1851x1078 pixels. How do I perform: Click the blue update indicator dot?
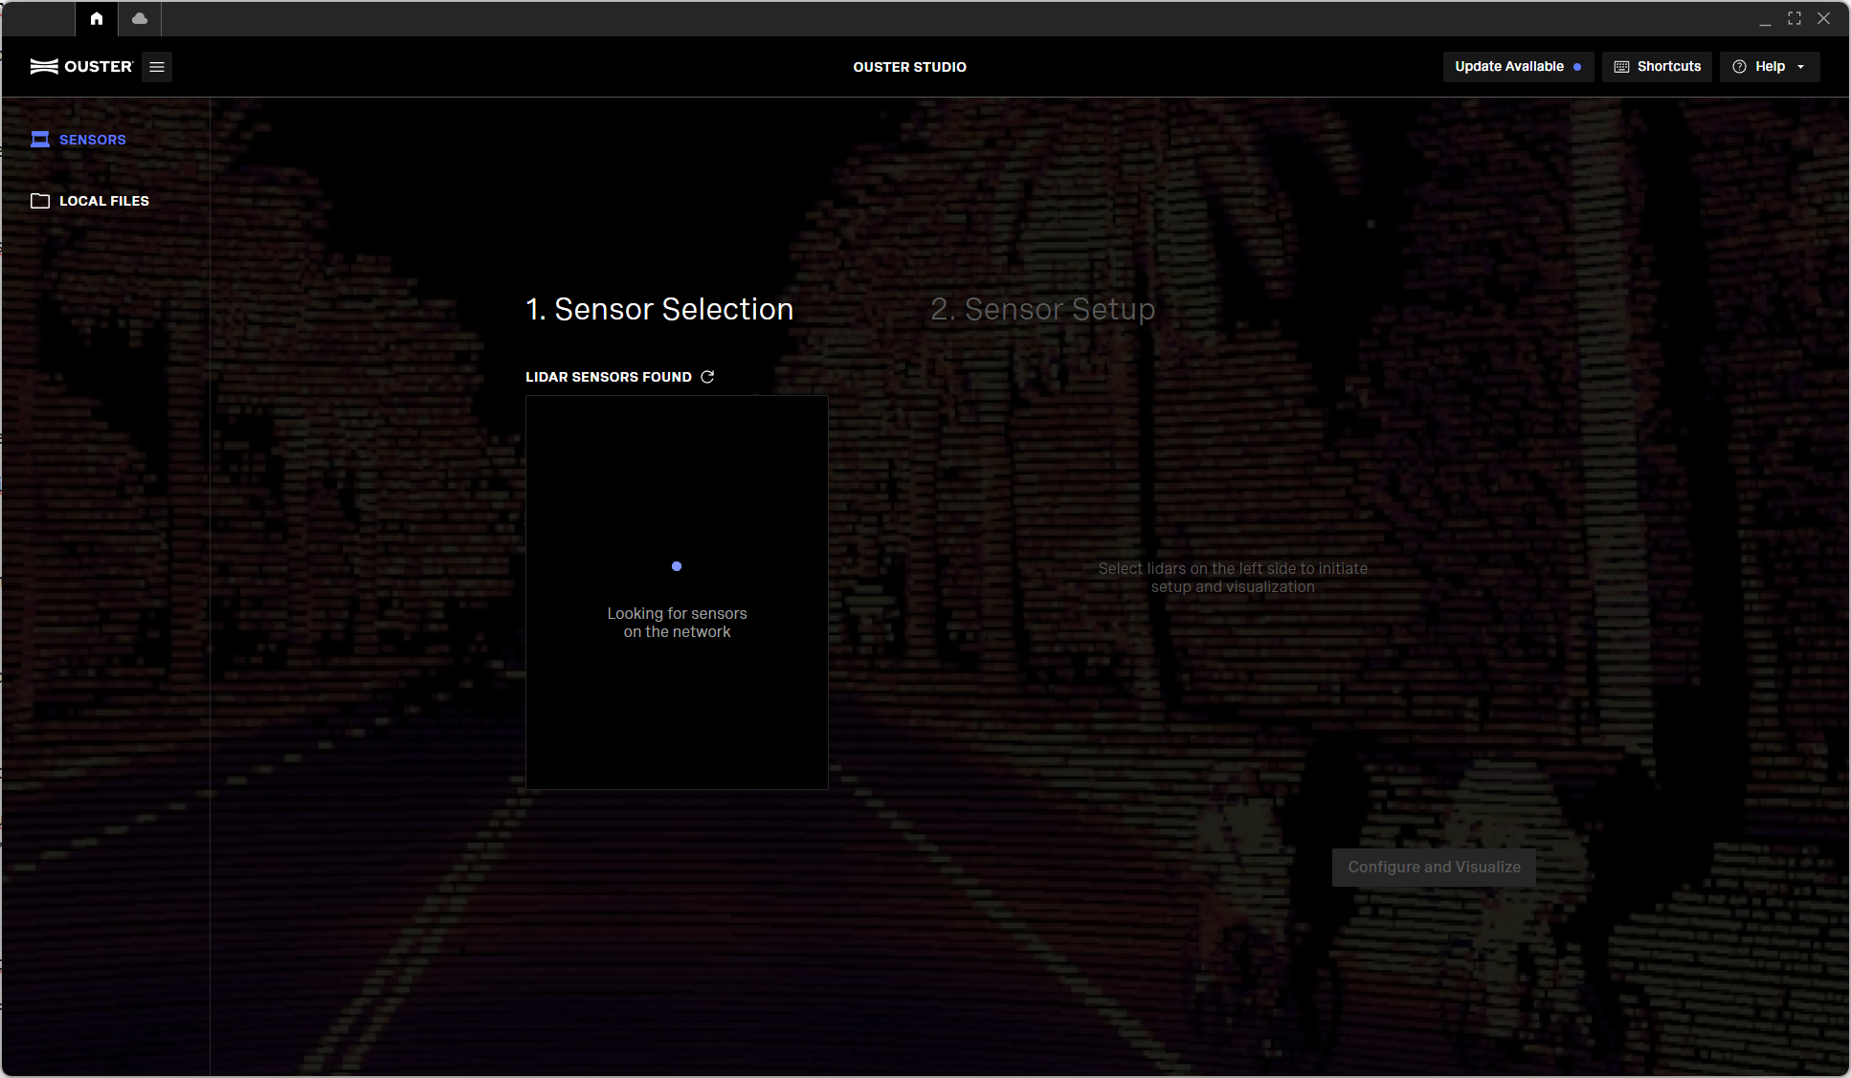point(1577,67)
